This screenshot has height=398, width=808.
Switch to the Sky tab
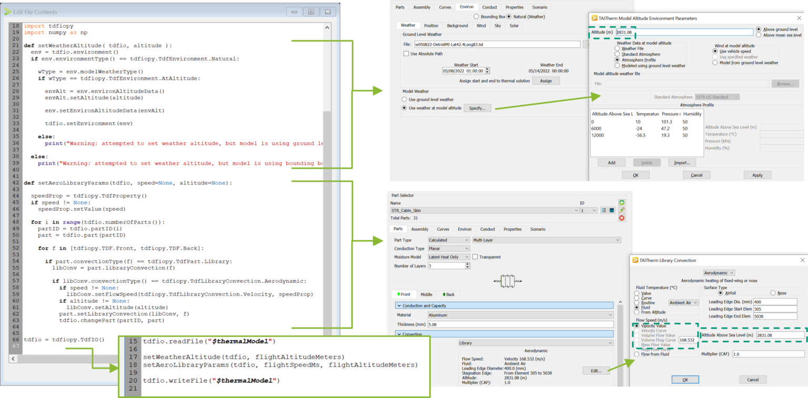(498, 25)
